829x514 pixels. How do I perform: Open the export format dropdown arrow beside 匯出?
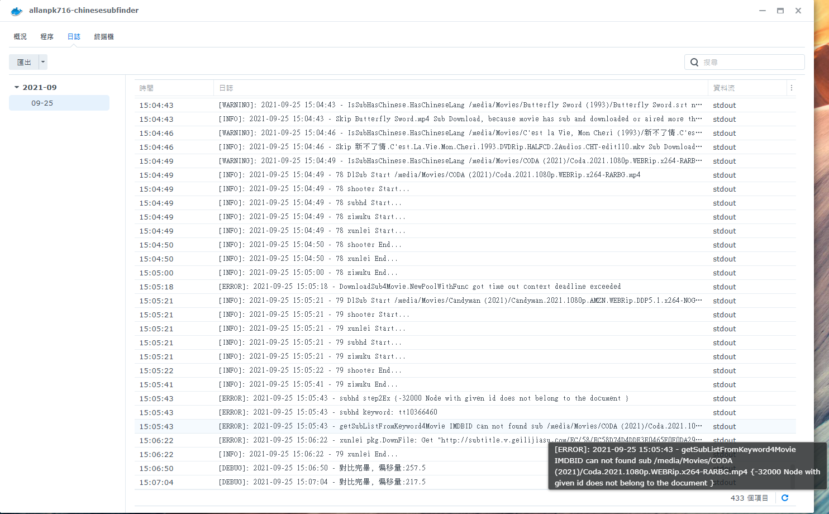tap(42, 62)
